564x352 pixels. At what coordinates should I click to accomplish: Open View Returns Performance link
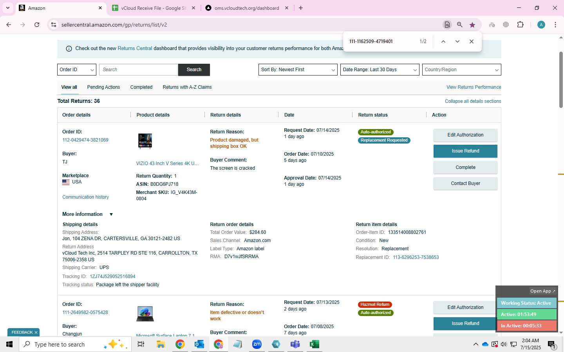click(x=474, y=87)
